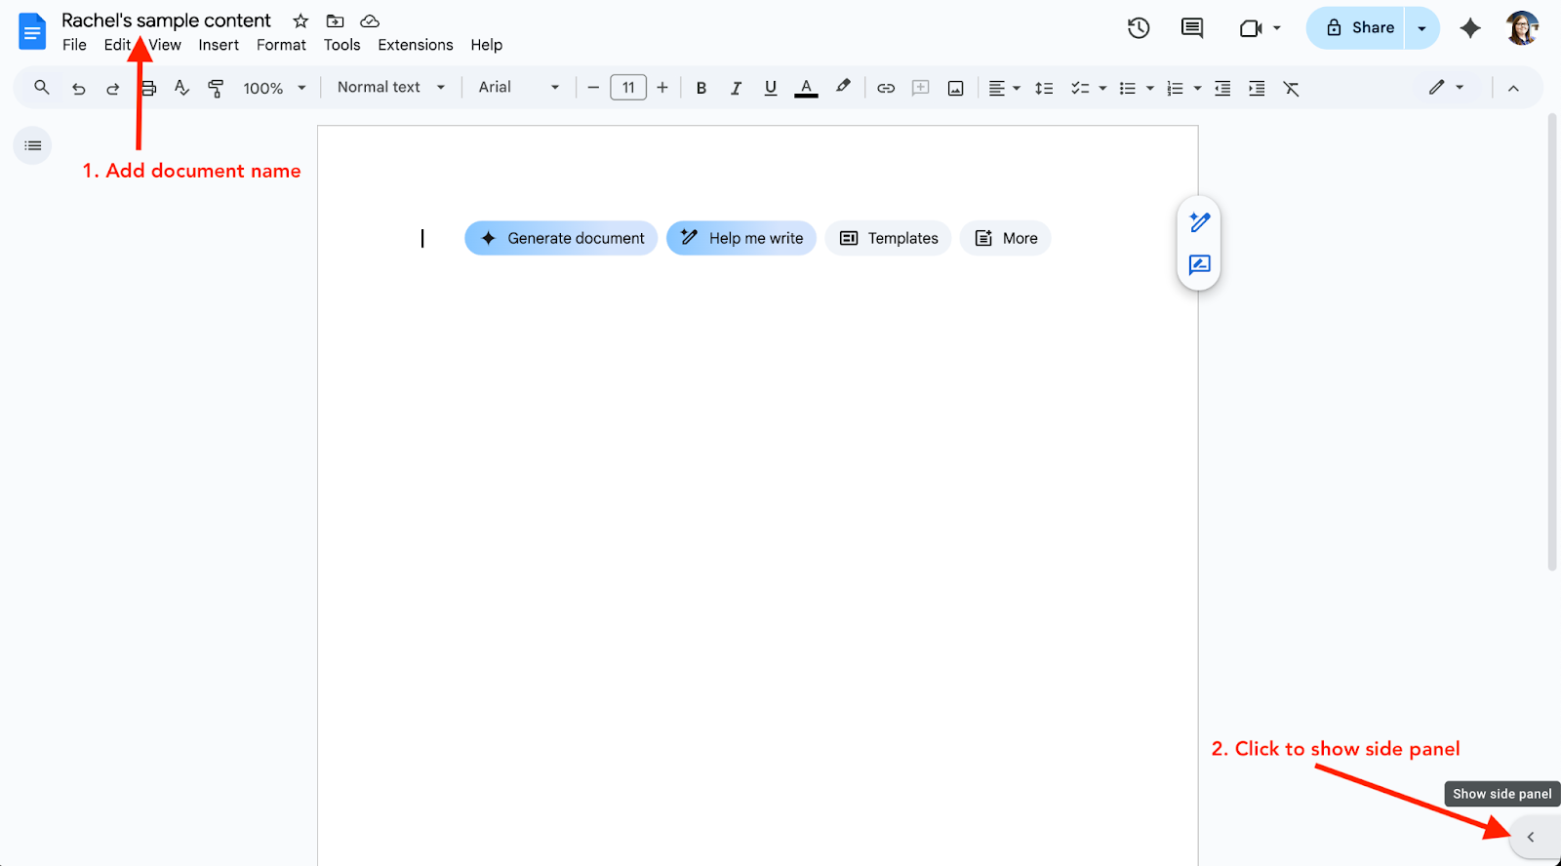This screenshot has height=866, width=1561.
Task: Open the Extensions menu
Action: 415,45
